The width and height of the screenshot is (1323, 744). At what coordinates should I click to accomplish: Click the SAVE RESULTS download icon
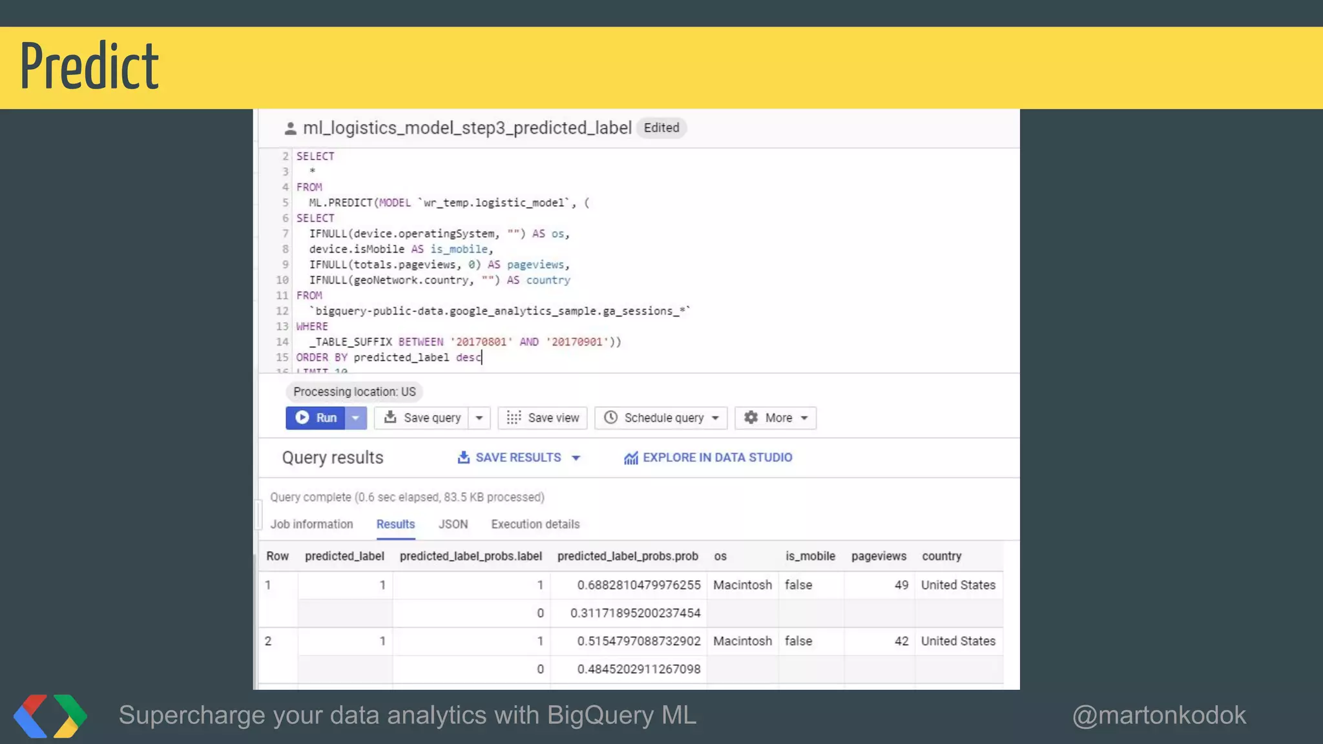point(463,457)
